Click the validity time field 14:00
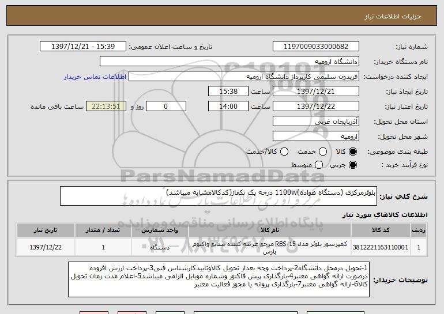The width and height of the screenshot is (444, 314). (x=228, y=107)
